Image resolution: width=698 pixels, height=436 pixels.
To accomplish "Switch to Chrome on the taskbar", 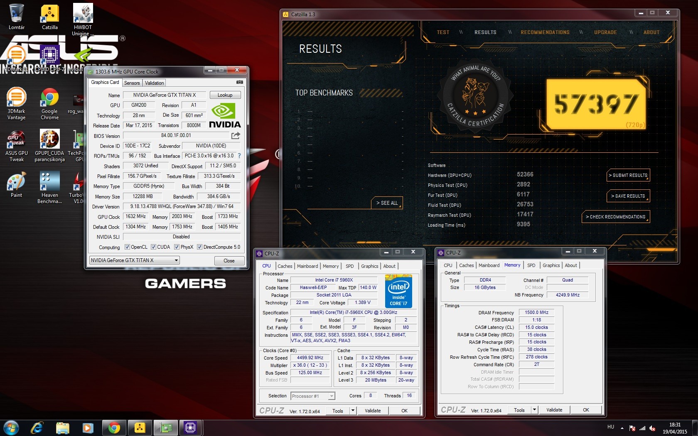I will (x=114, y=428).
